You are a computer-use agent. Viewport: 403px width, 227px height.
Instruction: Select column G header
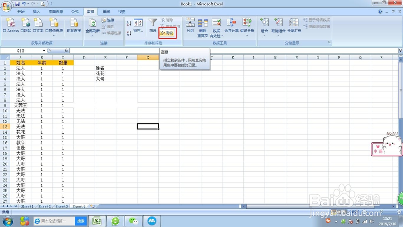click(x=148, y=57)
